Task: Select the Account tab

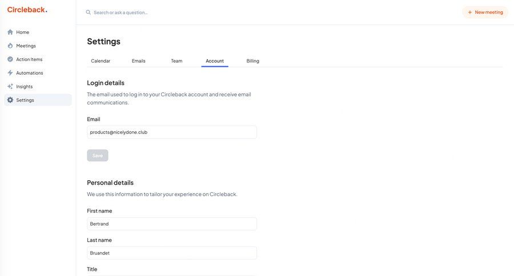Action: (x=215, y=61)
